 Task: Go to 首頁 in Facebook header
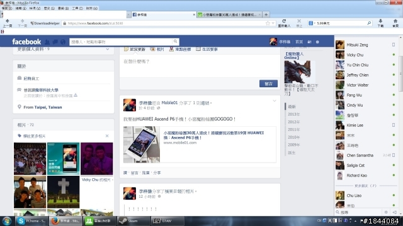[299, 42]
